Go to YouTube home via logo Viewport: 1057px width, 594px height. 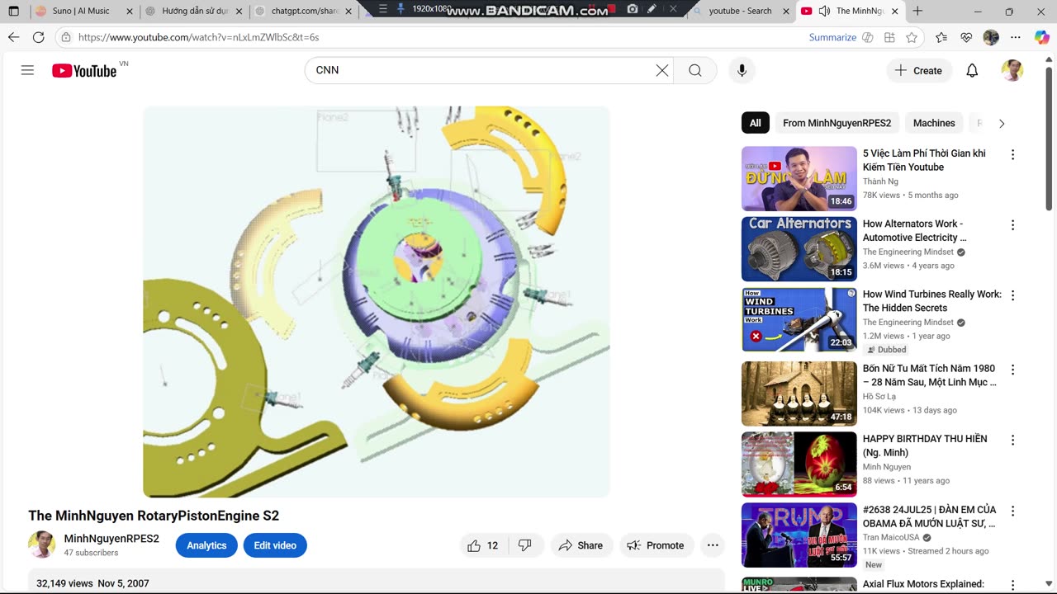[x=84, y=71]
